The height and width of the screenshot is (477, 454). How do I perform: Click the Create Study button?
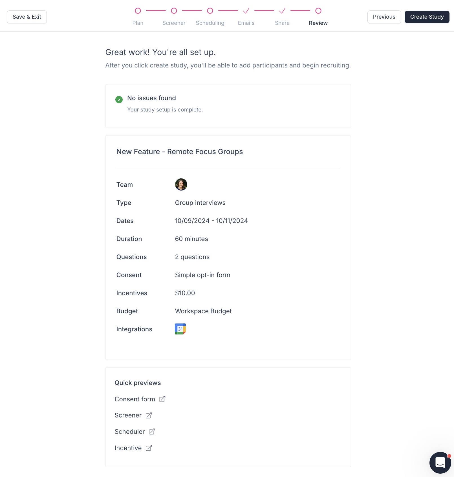click(x=427, y=17)
